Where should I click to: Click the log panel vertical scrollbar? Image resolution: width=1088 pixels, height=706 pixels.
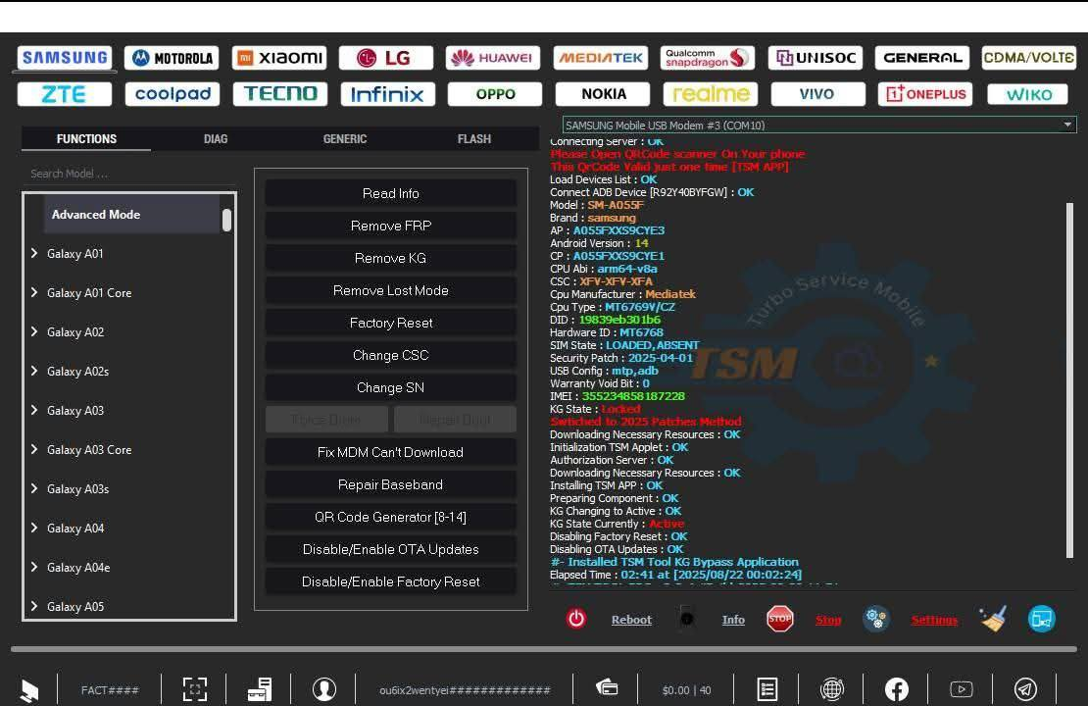click(1069, 379)
